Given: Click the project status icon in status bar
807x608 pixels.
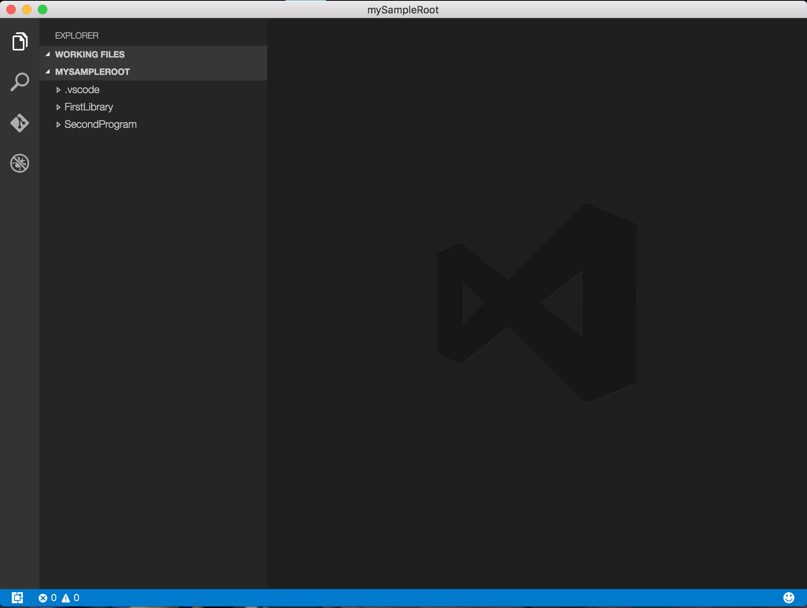Looking at the screenshot, I should point(17,598).
